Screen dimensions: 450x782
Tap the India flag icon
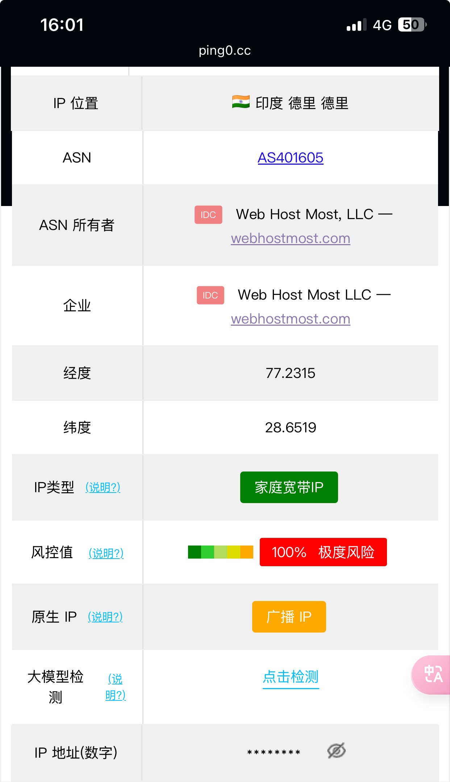coord(241,102)
